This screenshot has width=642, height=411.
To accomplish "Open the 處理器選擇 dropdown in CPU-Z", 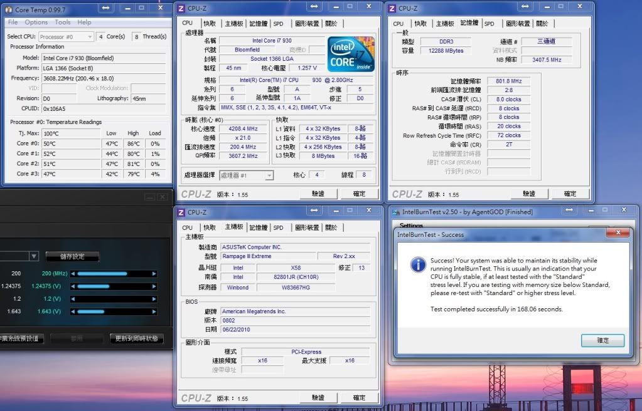I will [246, 175].
